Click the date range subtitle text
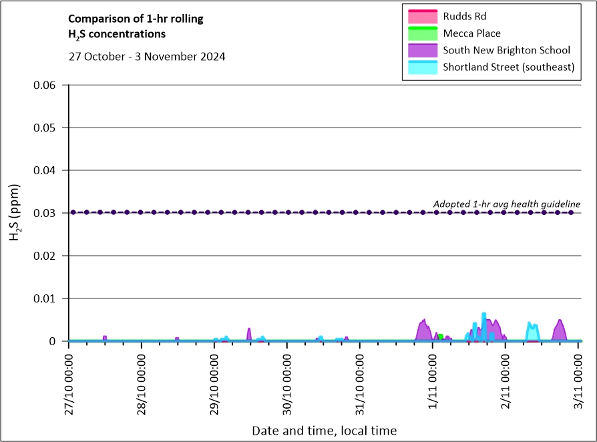 pos(147,56)
